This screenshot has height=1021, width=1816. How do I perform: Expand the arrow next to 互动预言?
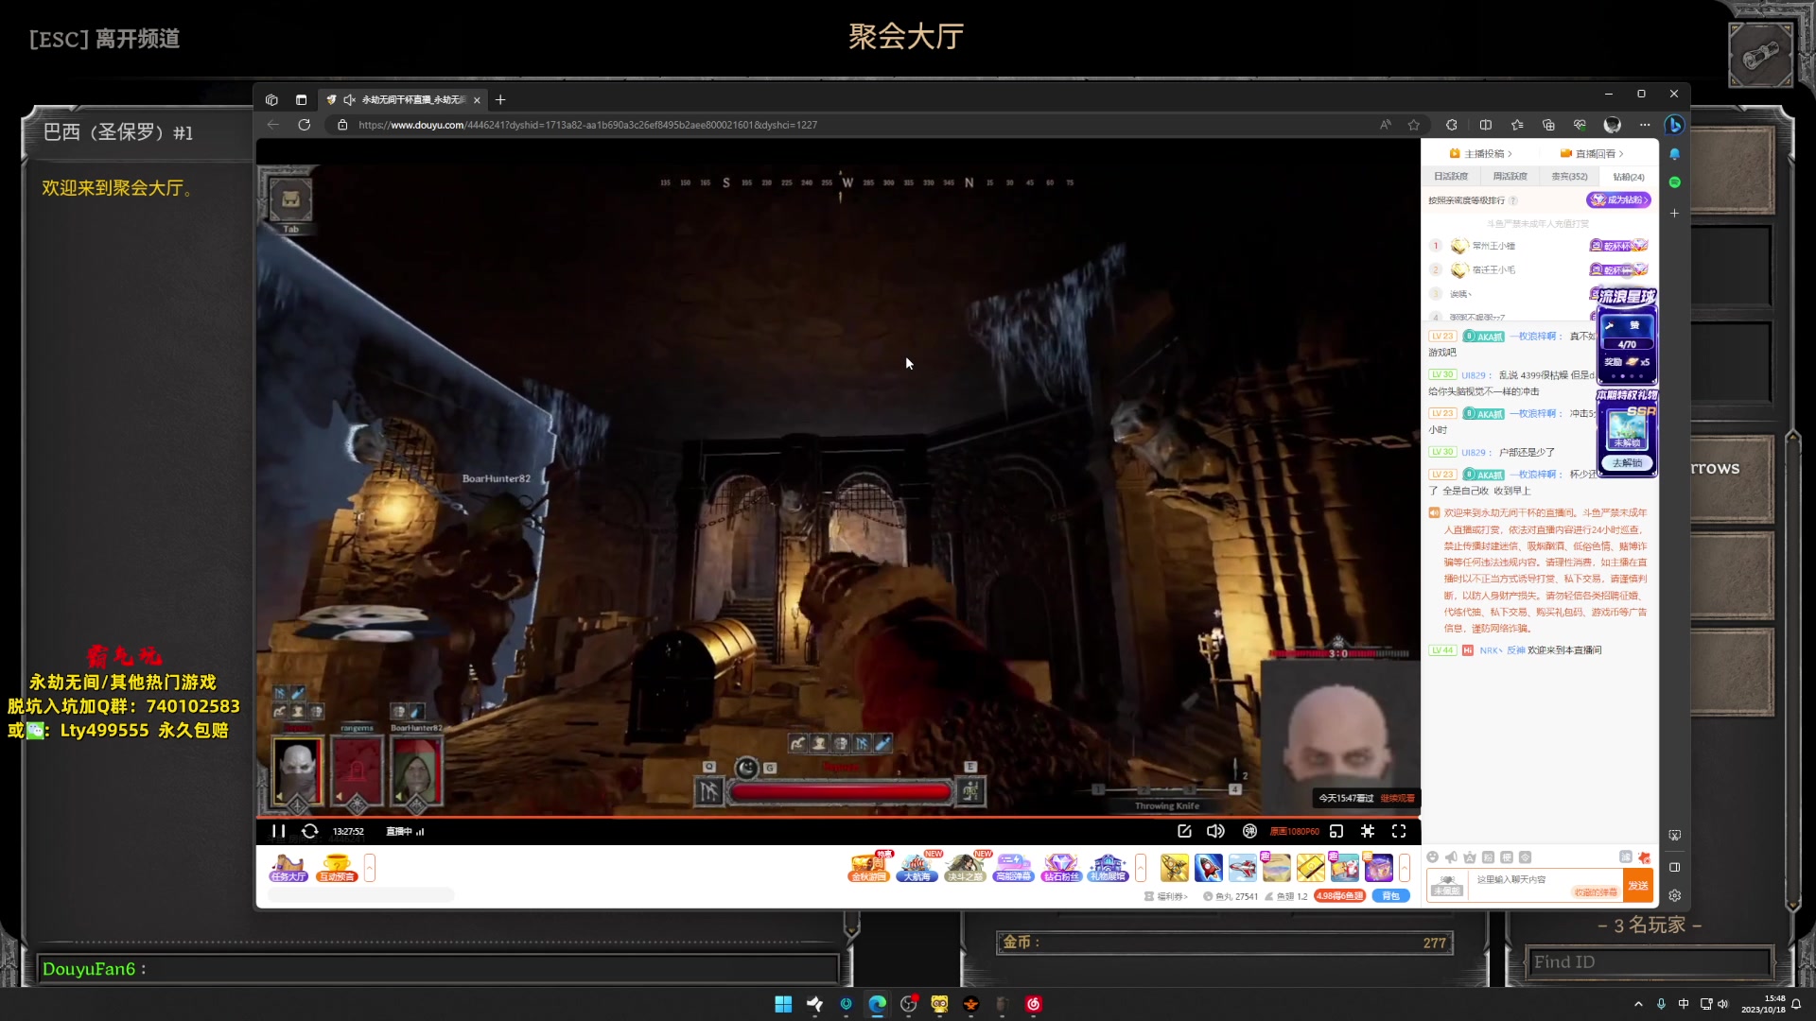pyautogui.click(x=370, y=868)
